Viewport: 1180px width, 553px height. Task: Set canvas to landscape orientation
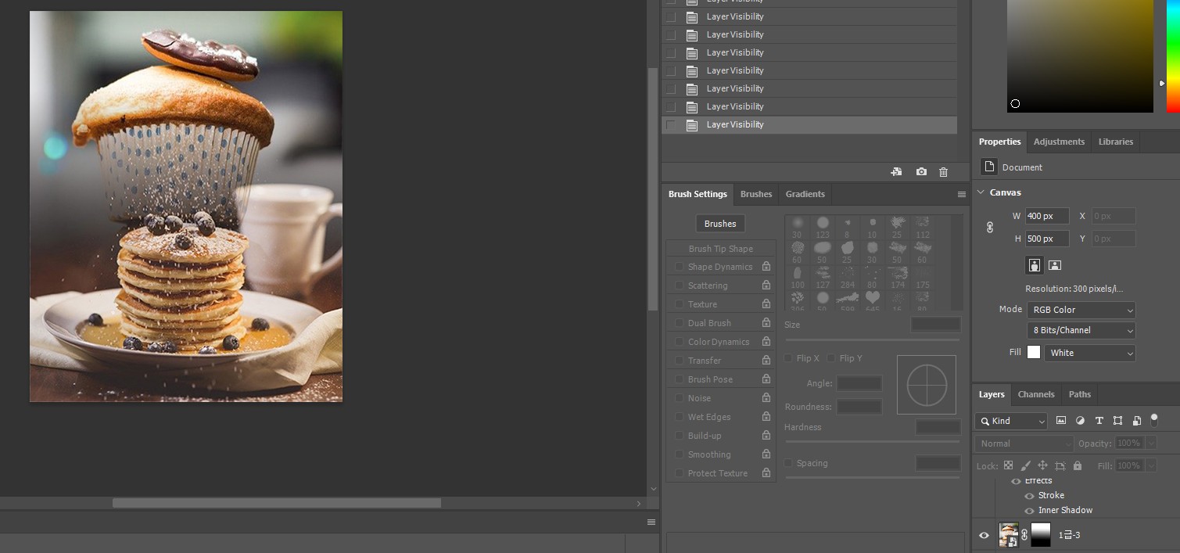(x=1055, y=265)
